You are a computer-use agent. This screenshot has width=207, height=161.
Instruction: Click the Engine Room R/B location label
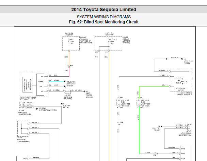tap(86, 40)
